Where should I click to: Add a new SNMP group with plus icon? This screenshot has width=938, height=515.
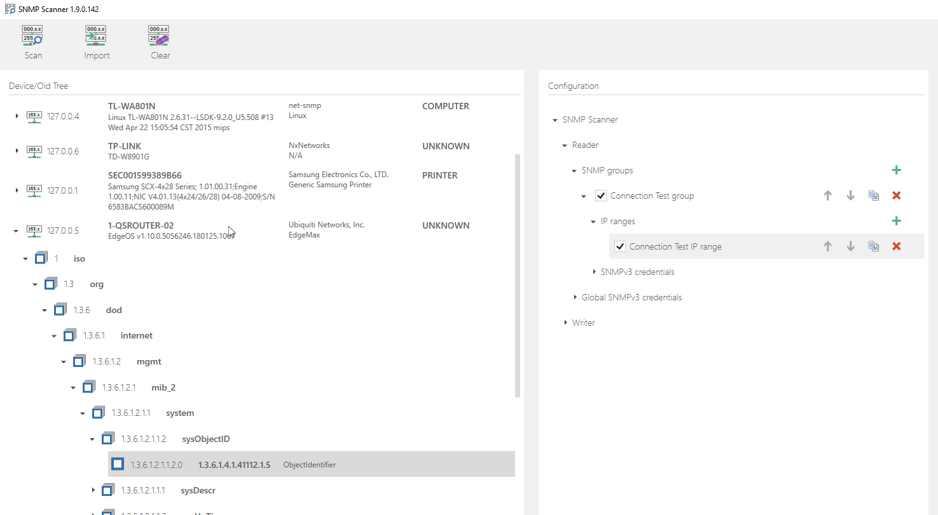click(897, 170)
